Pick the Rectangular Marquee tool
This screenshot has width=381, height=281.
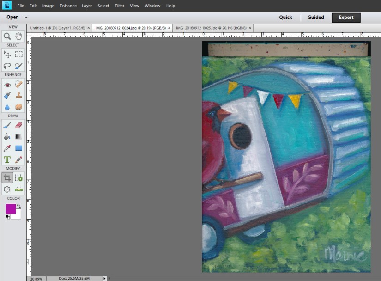click(19, 55)
